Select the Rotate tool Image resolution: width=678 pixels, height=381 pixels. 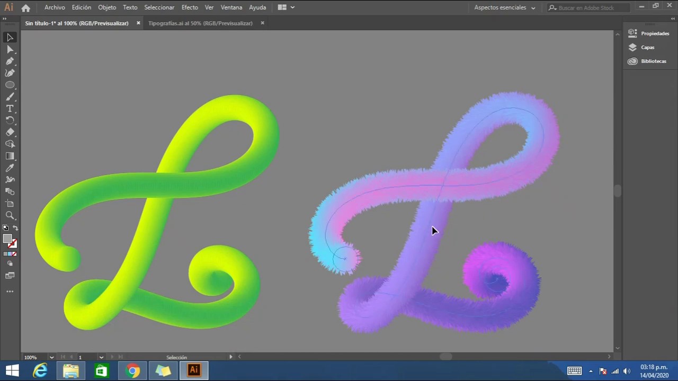(x=10, y=121)
